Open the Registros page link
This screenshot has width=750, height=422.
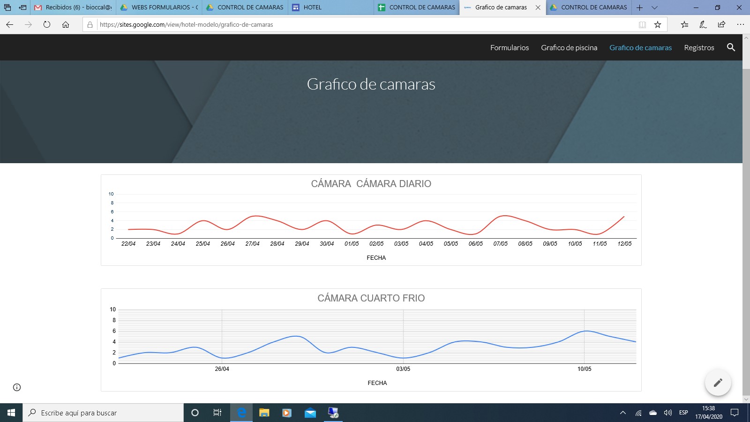[699, 48]
